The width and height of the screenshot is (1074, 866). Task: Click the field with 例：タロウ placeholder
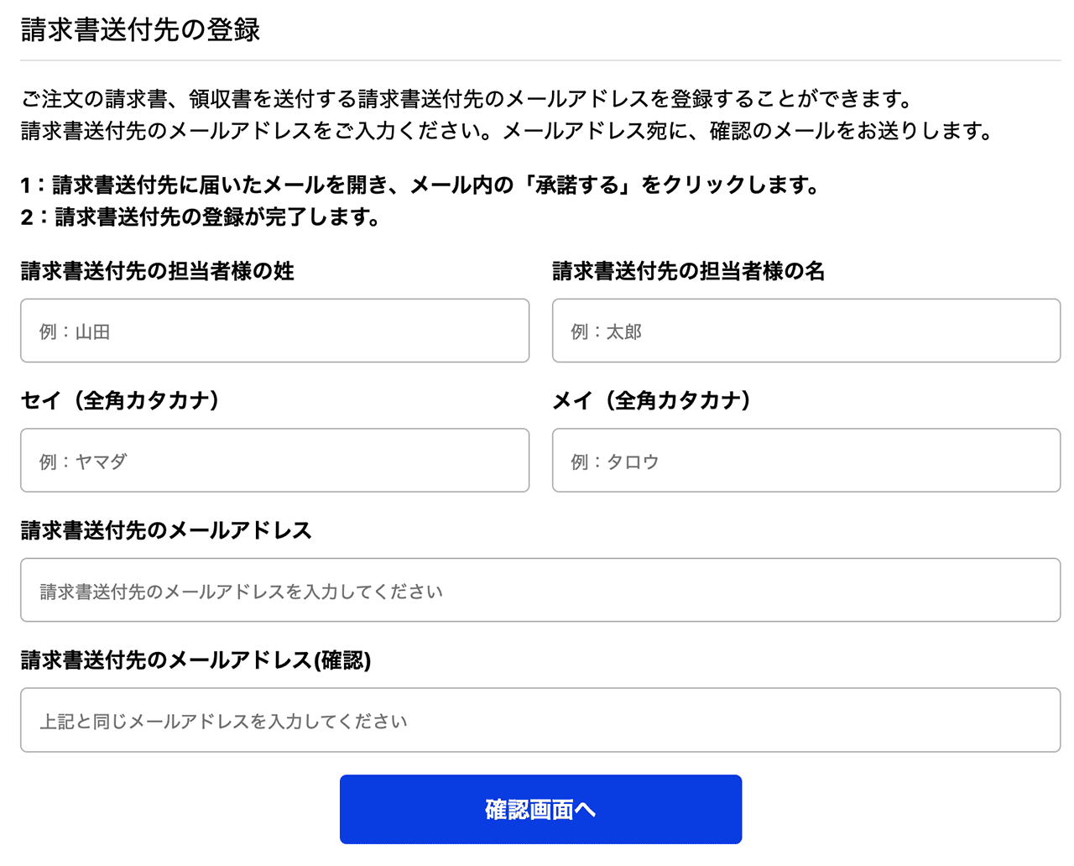805,460
